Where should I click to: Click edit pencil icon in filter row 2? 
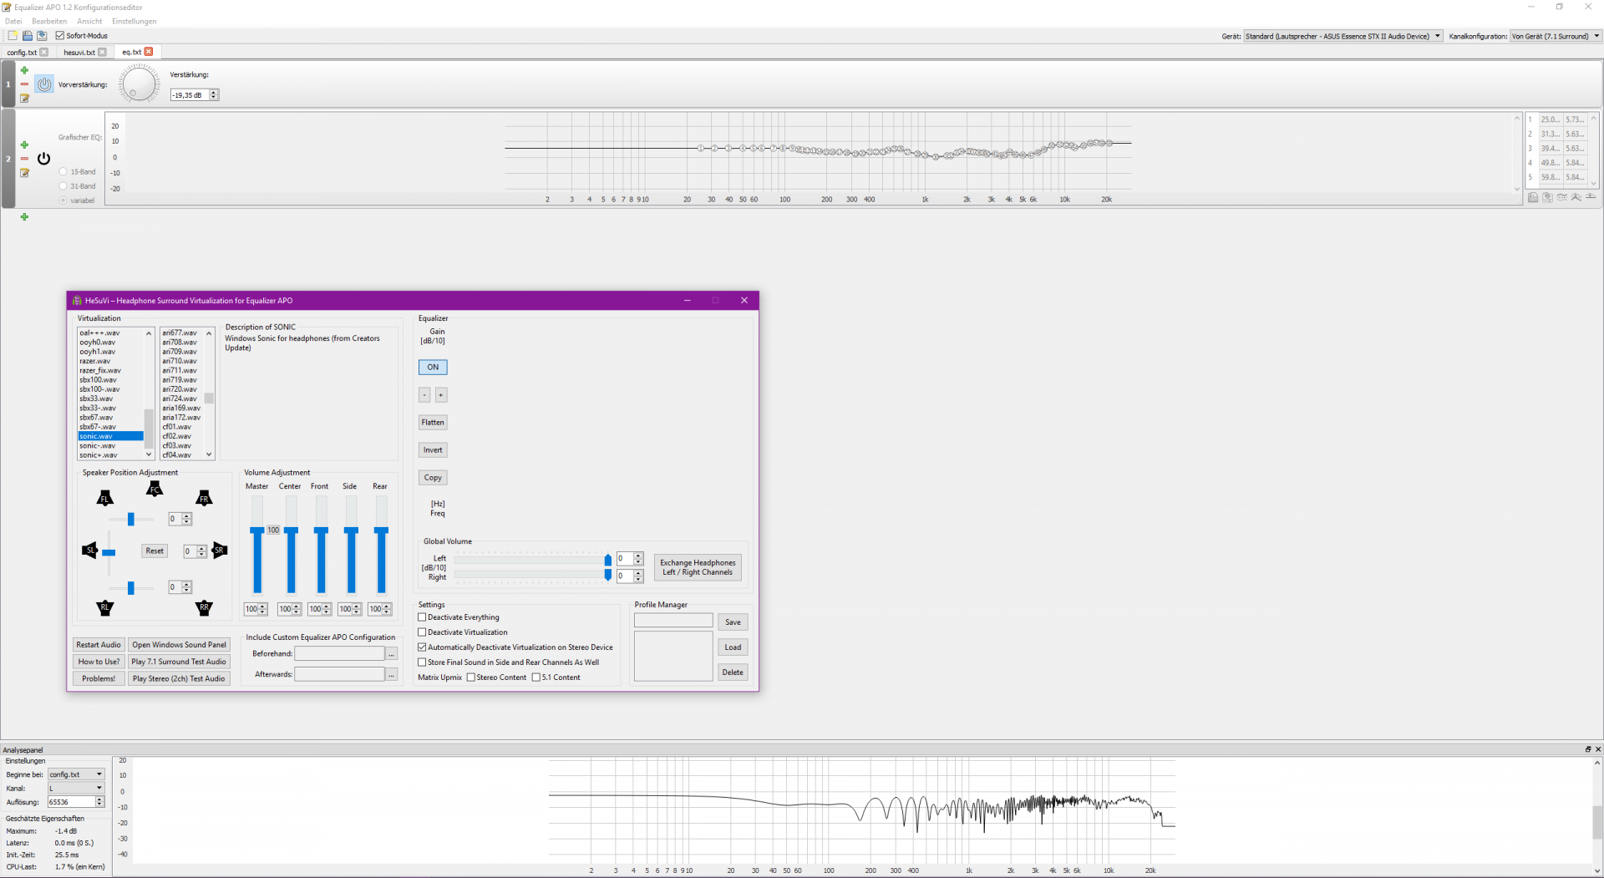coord(24,173)
